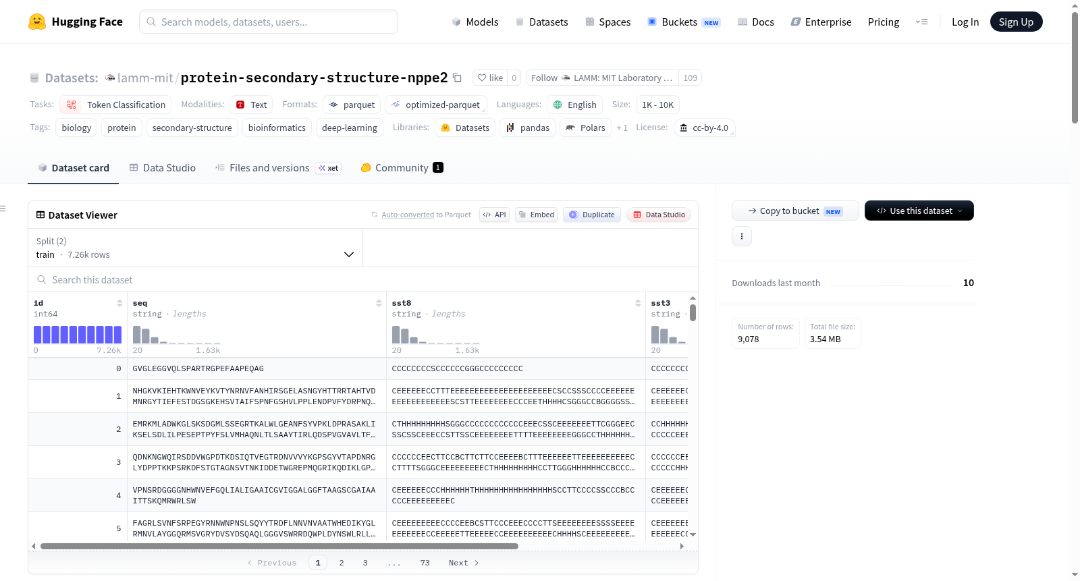Click the id column histogram
Viewport: 1080px width, 581px height.
[78, 335]
